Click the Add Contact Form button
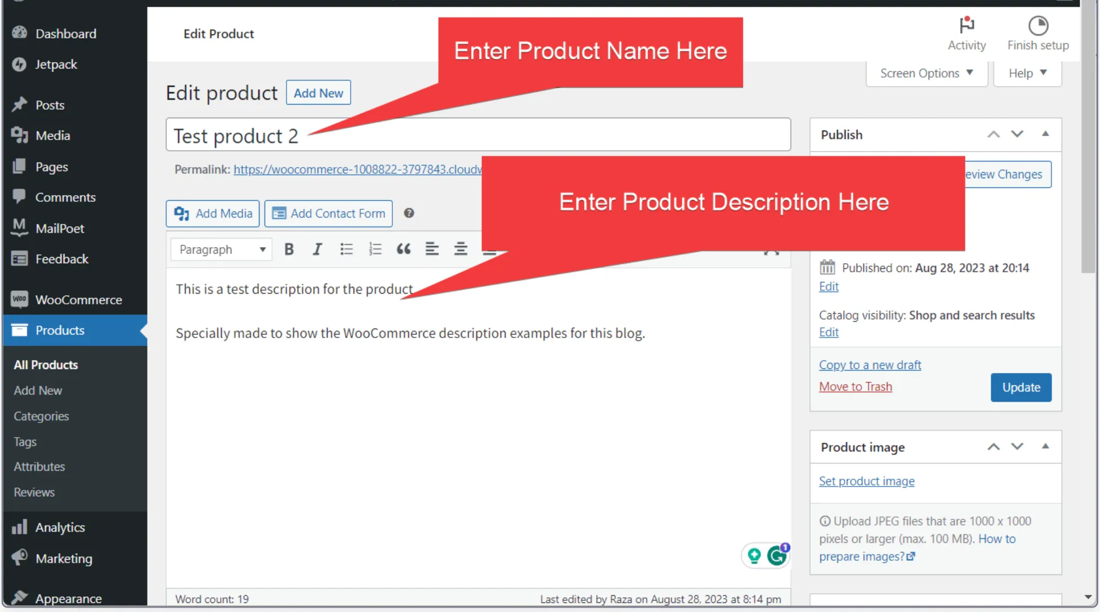This screenshot has width=1100, height=612. [x=328, y=214]
